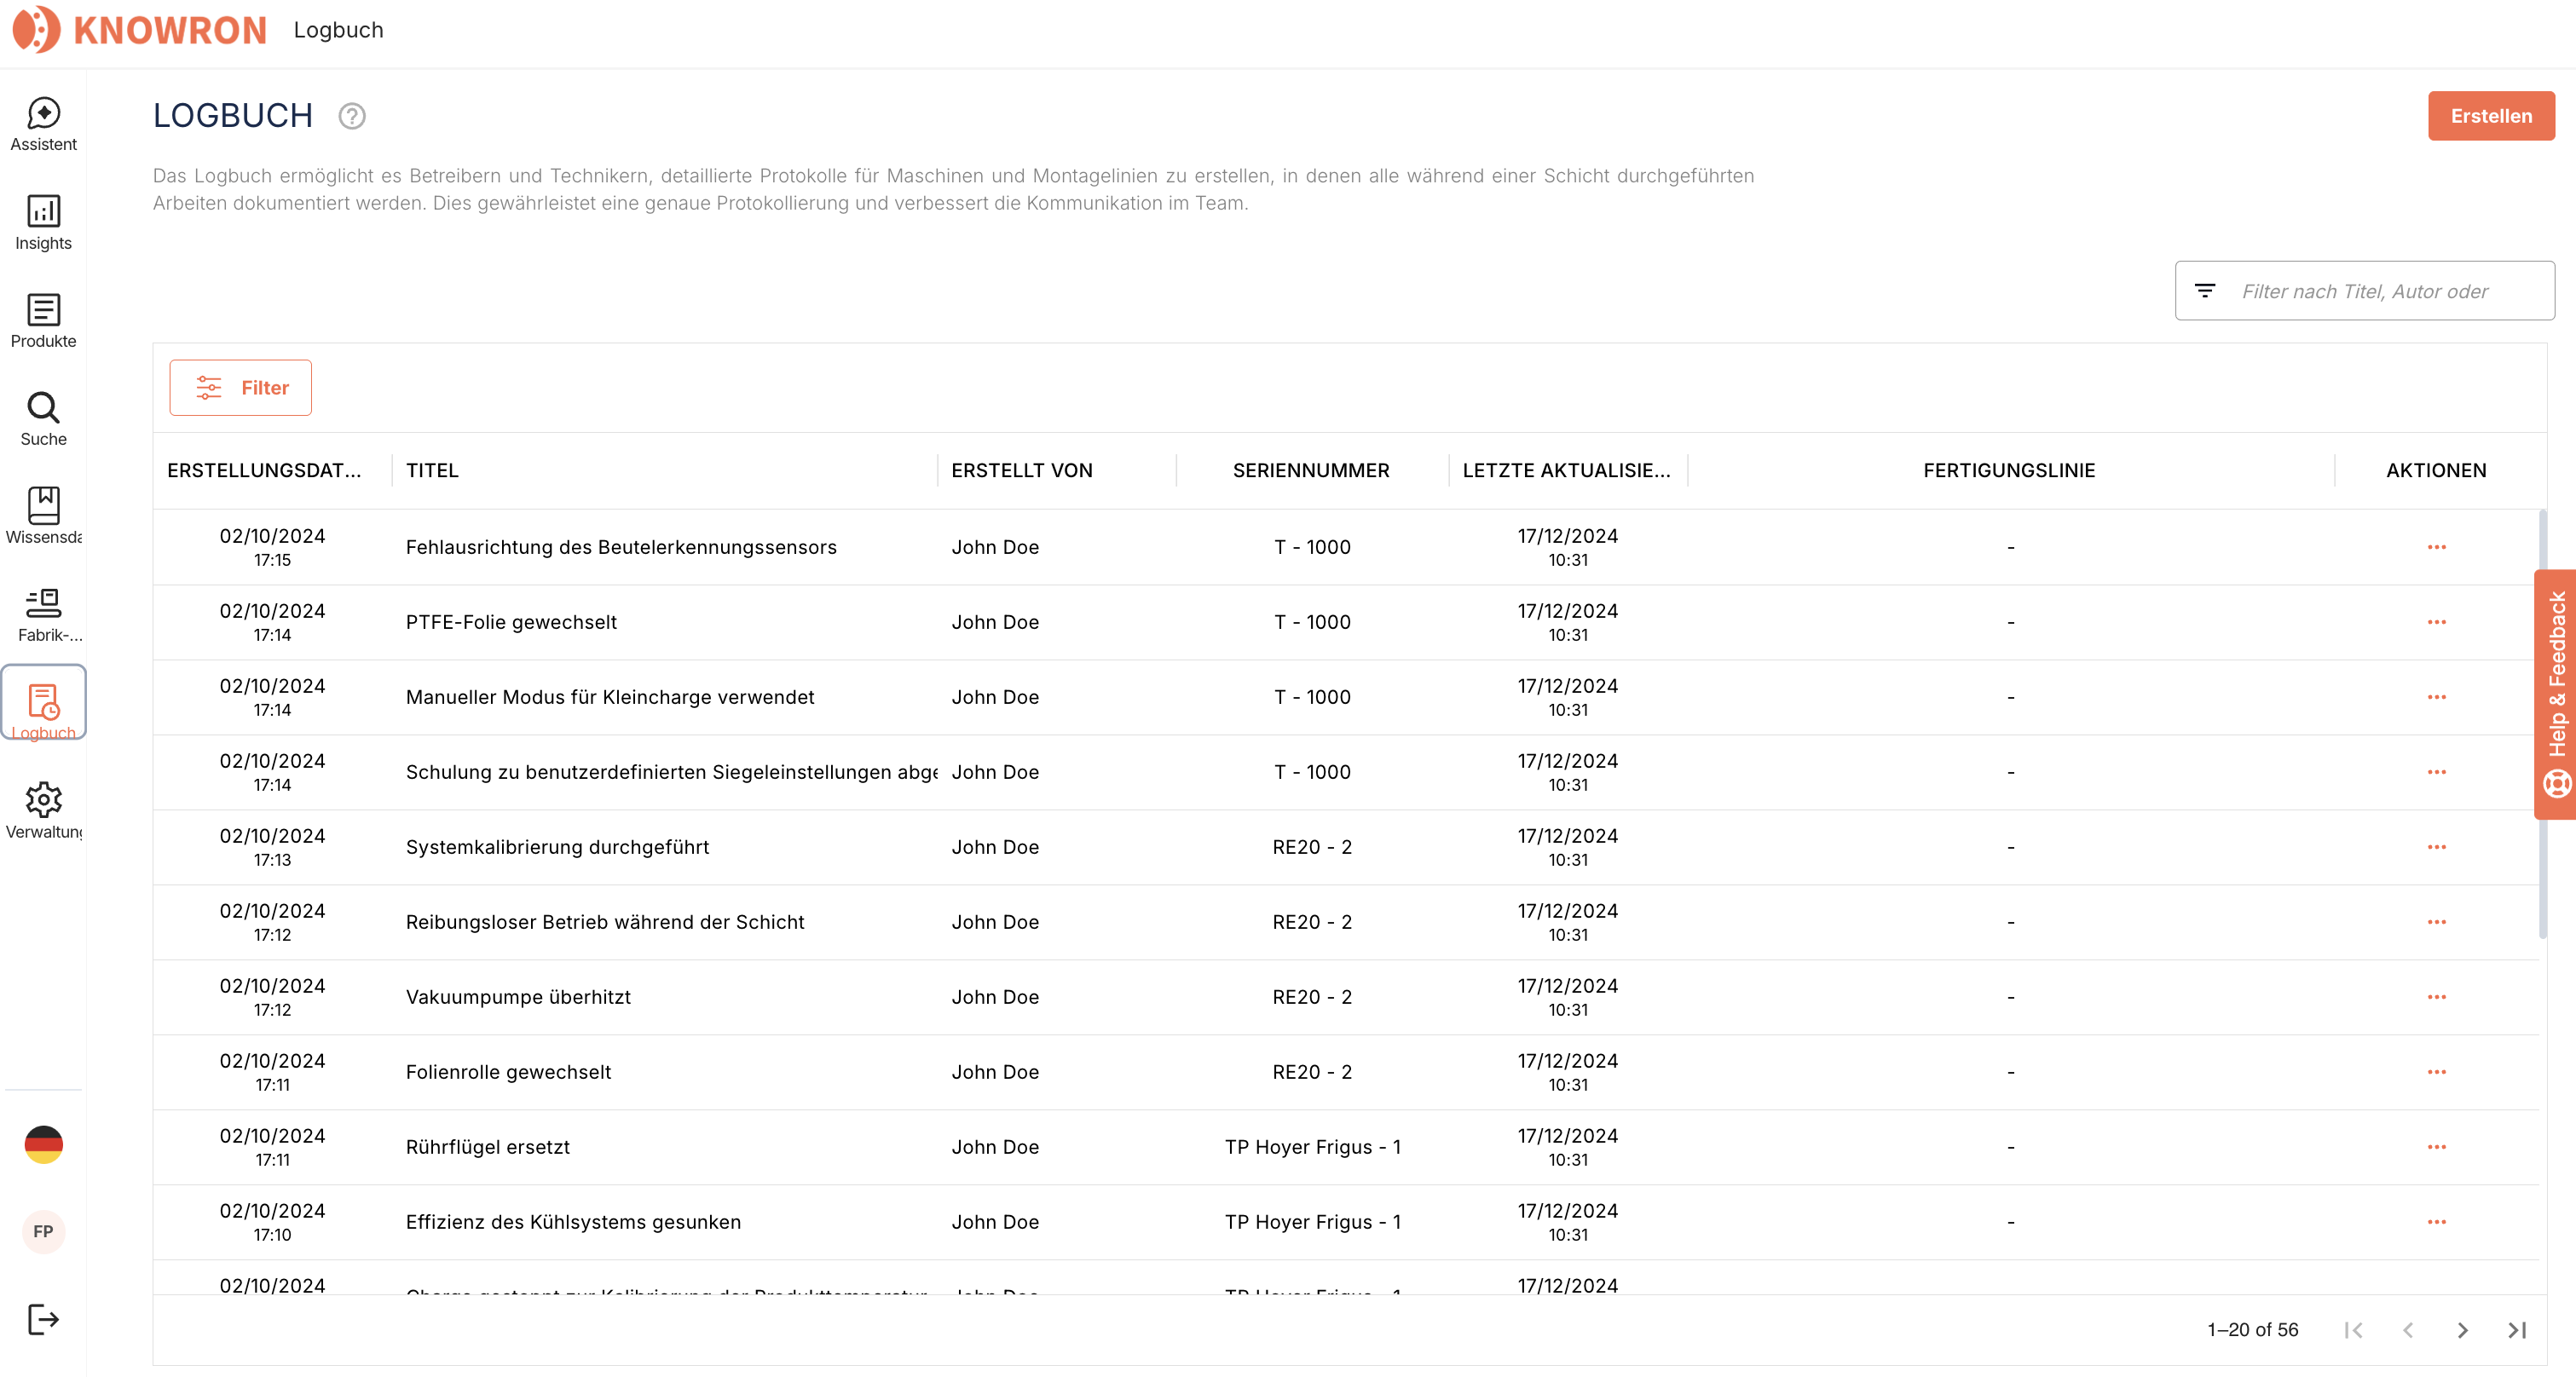Open the Filter button panel

click(240, 388)
